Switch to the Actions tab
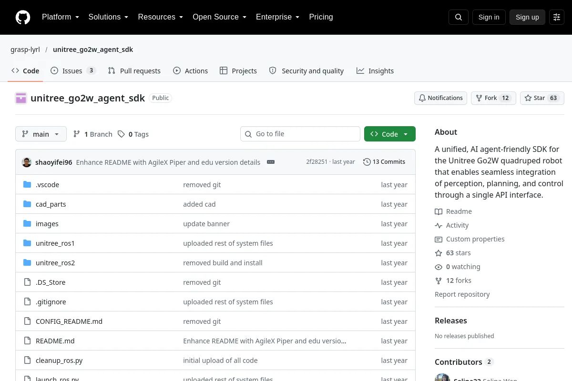Image resolution: width=572 pixels, height=381 pixels. (x=191, y=71)
